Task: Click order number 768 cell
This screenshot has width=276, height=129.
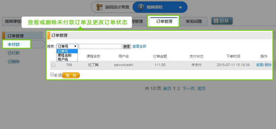Action: (x=69, y=65)
